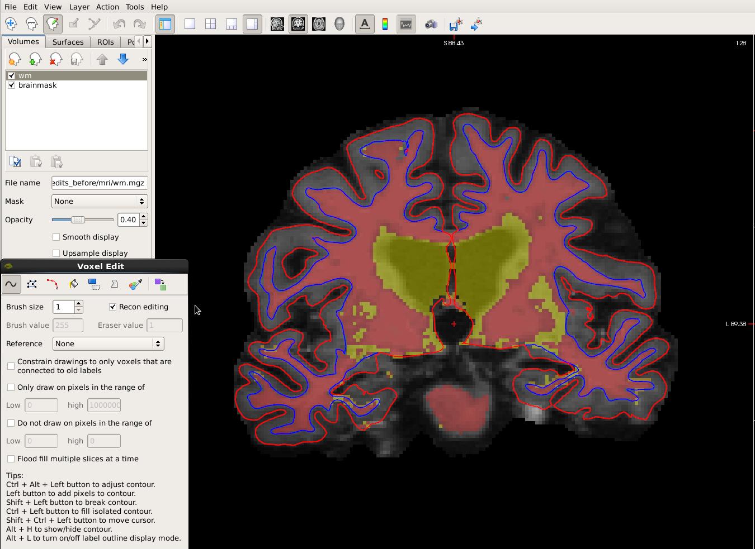This screenshot has height=549, width=755.
Task: Click the camera screenshot icon
Action: pyautogui.click(x=431, y=24)
